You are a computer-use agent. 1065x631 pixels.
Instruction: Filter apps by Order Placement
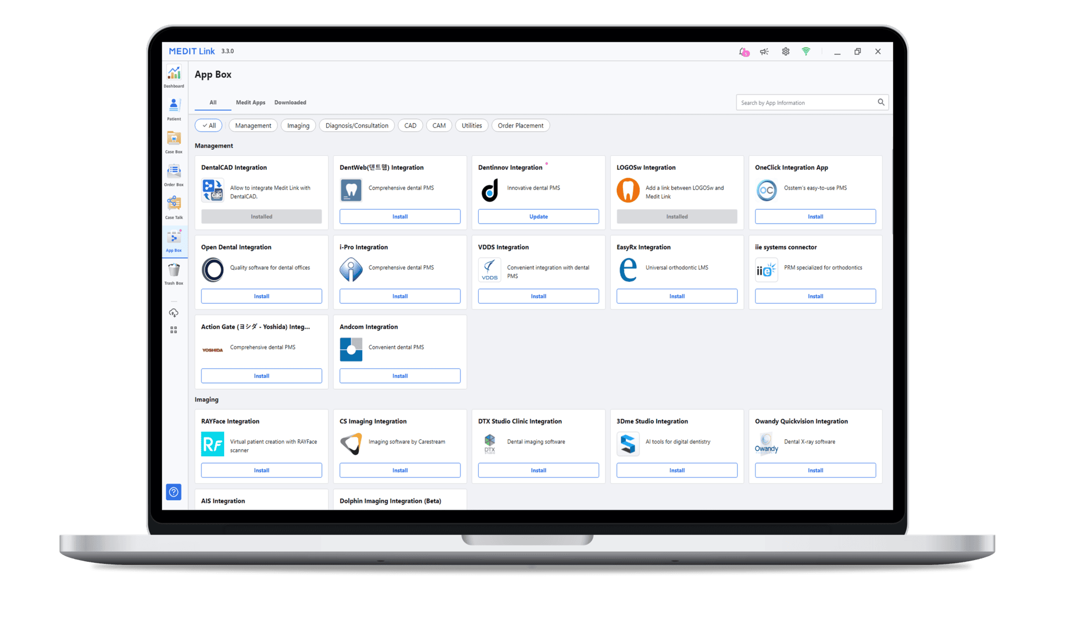point(520,126)
